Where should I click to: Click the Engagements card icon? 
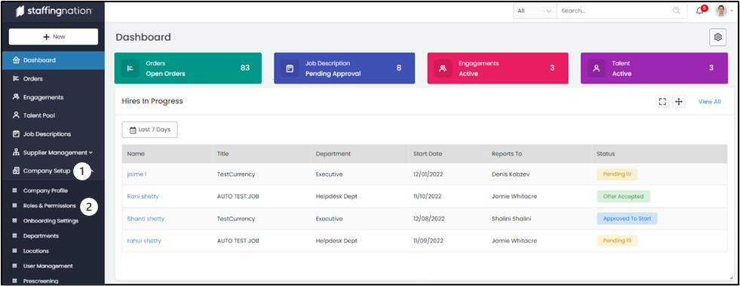pyautogui.click(x=443, y=69)
